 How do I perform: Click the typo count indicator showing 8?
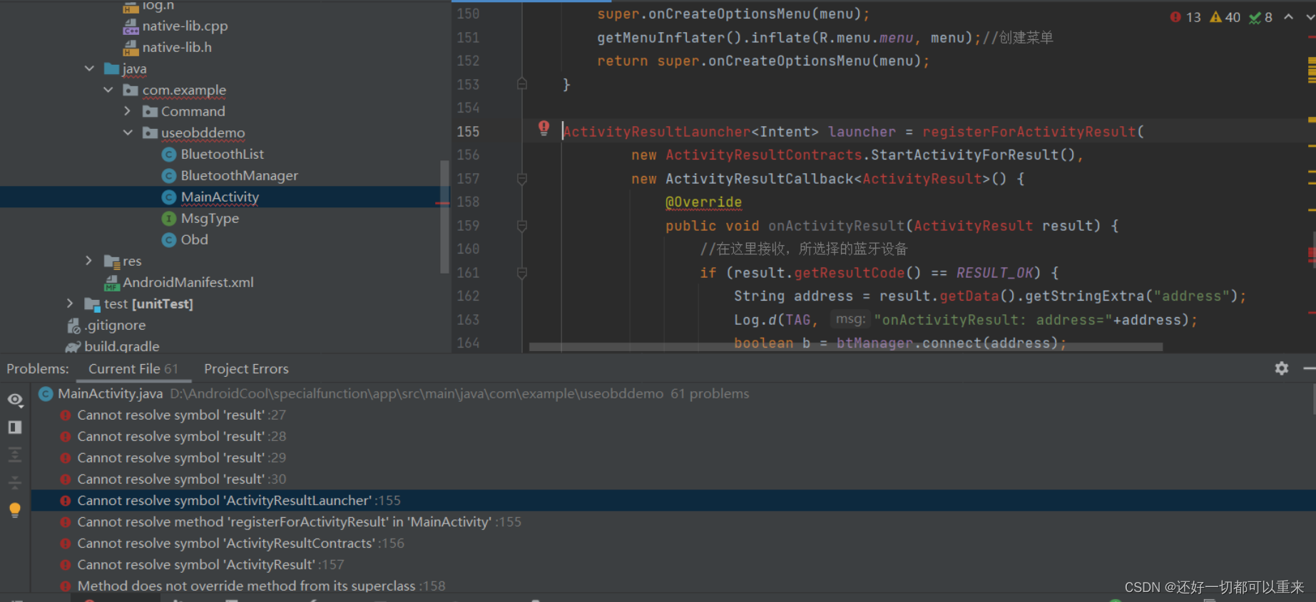click(x=1261, y=17)
